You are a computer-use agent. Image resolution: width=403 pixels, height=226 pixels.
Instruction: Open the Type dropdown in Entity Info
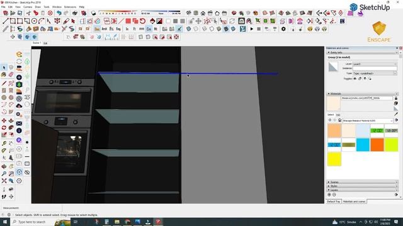pos(375,73)
